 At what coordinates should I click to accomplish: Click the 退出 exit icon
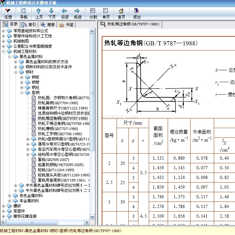point(137,11)
